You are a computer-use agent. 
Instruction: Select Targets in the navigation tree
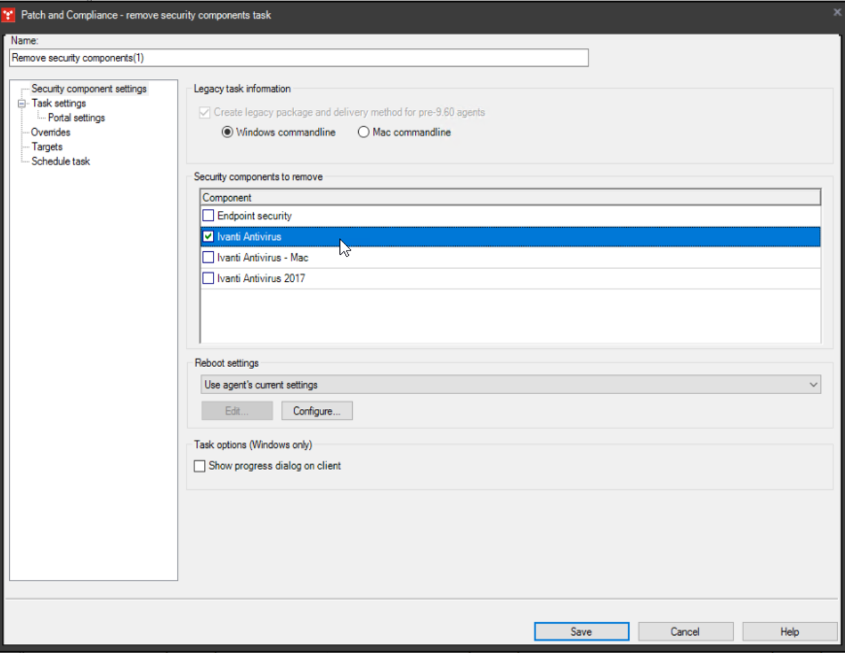click(x=46, y=147)
